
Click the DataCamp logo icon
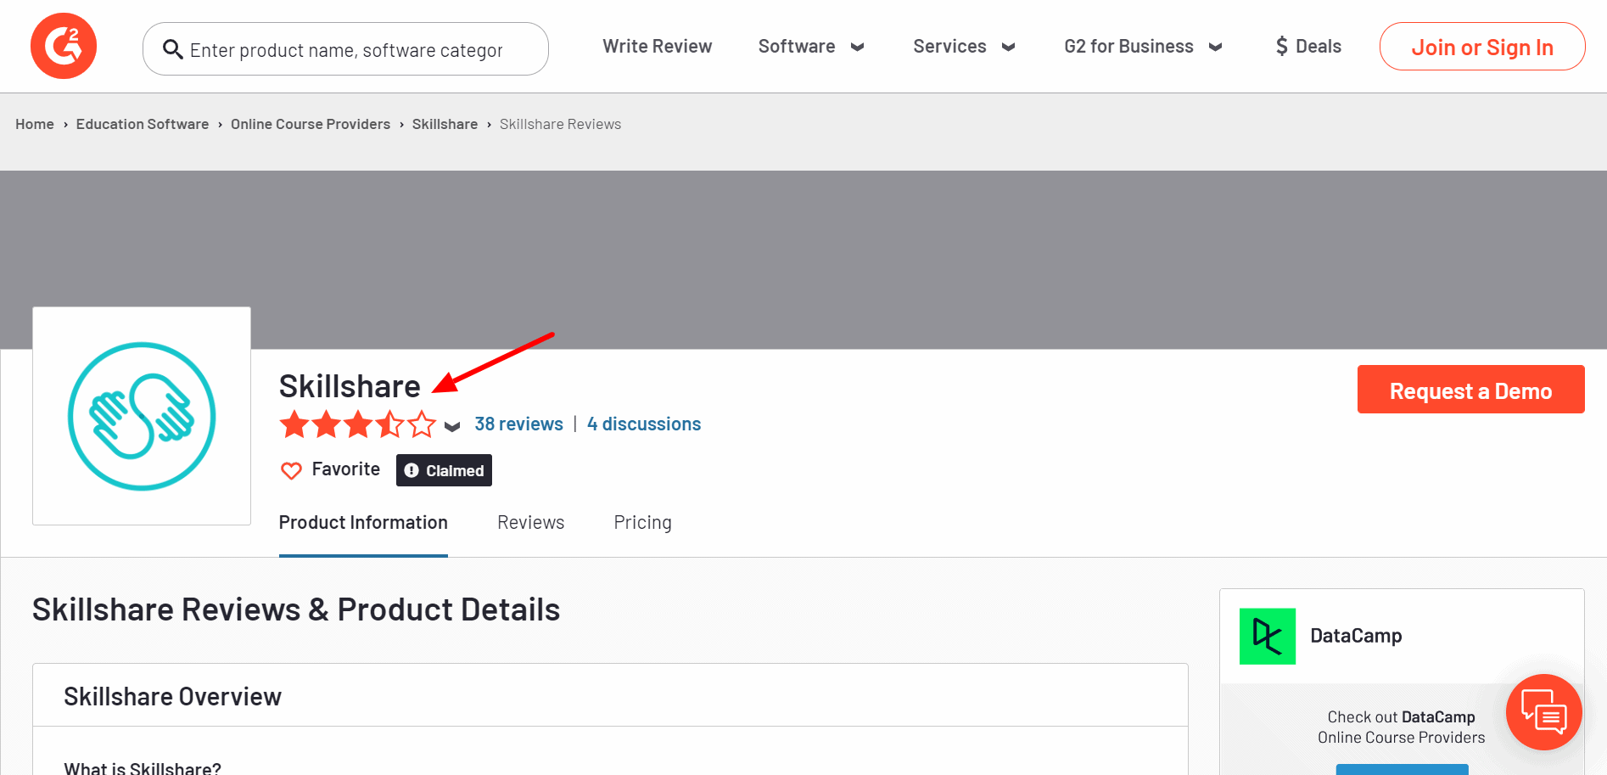tap(1267, 636)
